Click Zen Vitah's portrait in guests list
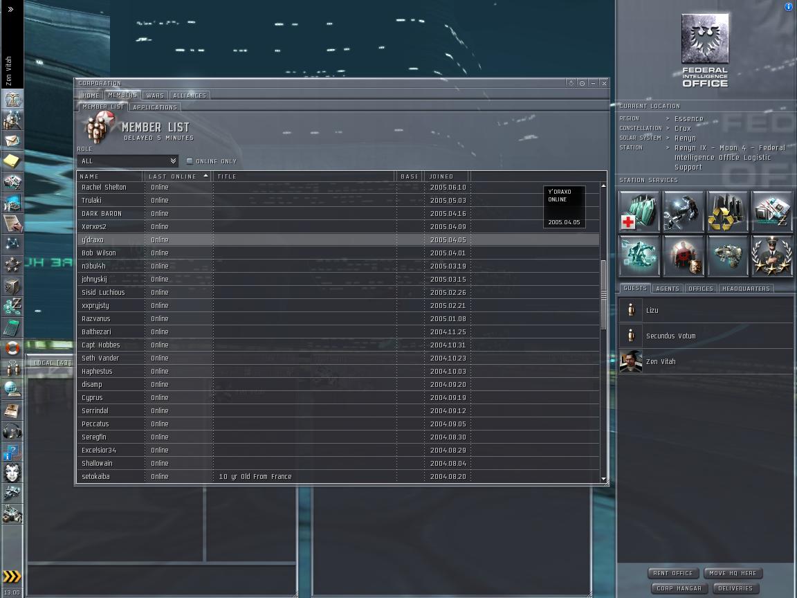Image resolution: width=797 pixels, height=598 pixels. pos(631,361)
